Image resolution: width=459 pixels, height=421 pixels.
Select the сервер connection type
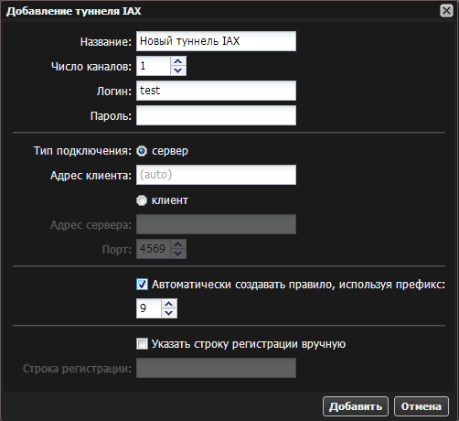(142, 151)
